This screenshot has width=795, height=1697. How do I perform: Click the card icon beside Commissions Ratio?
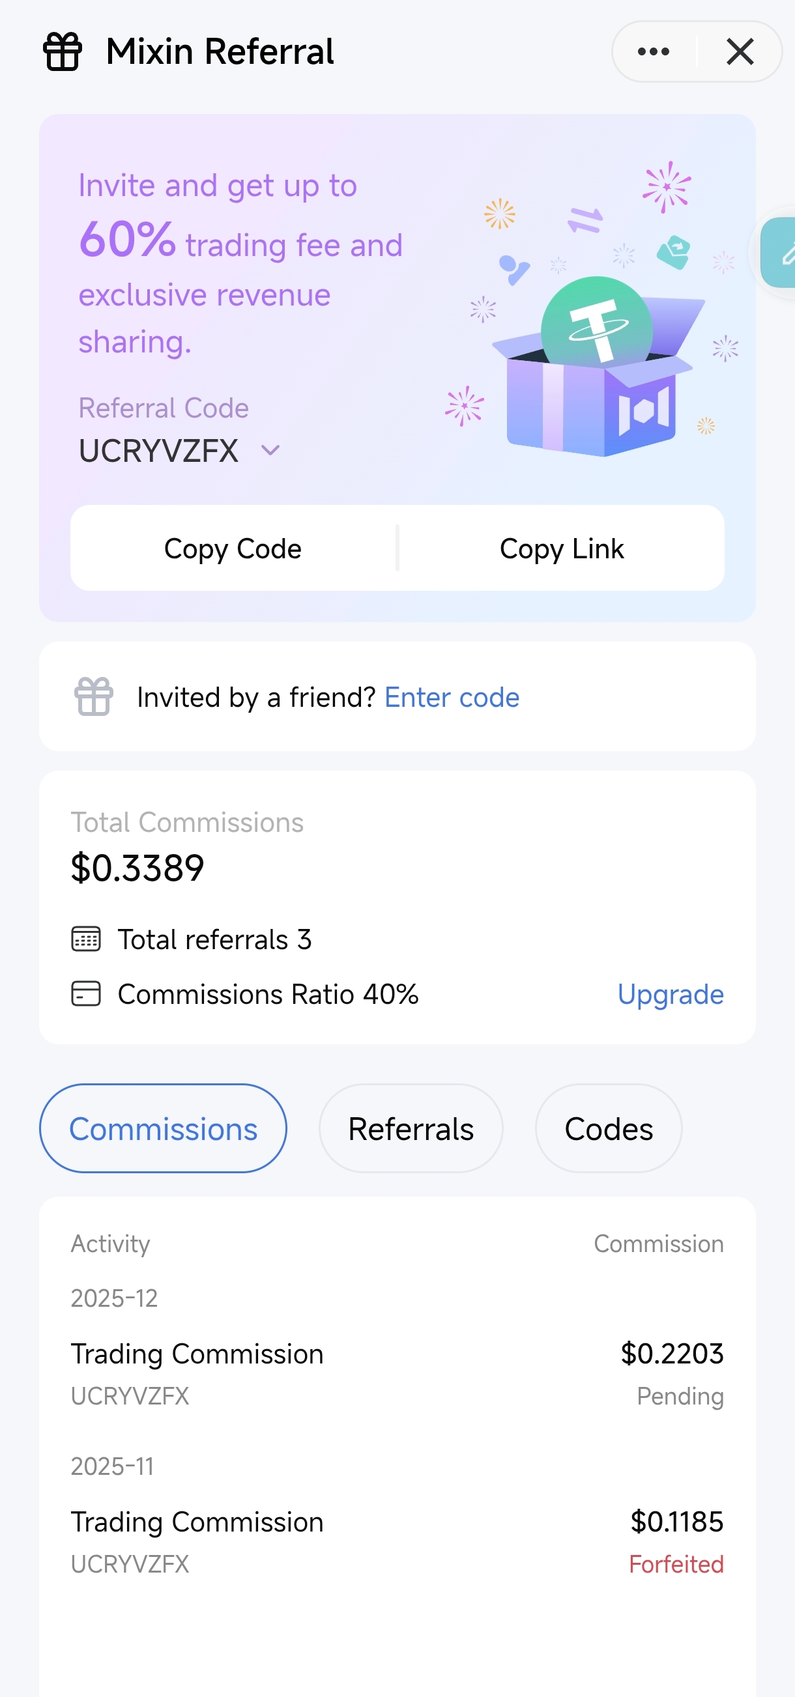(86, 993)
